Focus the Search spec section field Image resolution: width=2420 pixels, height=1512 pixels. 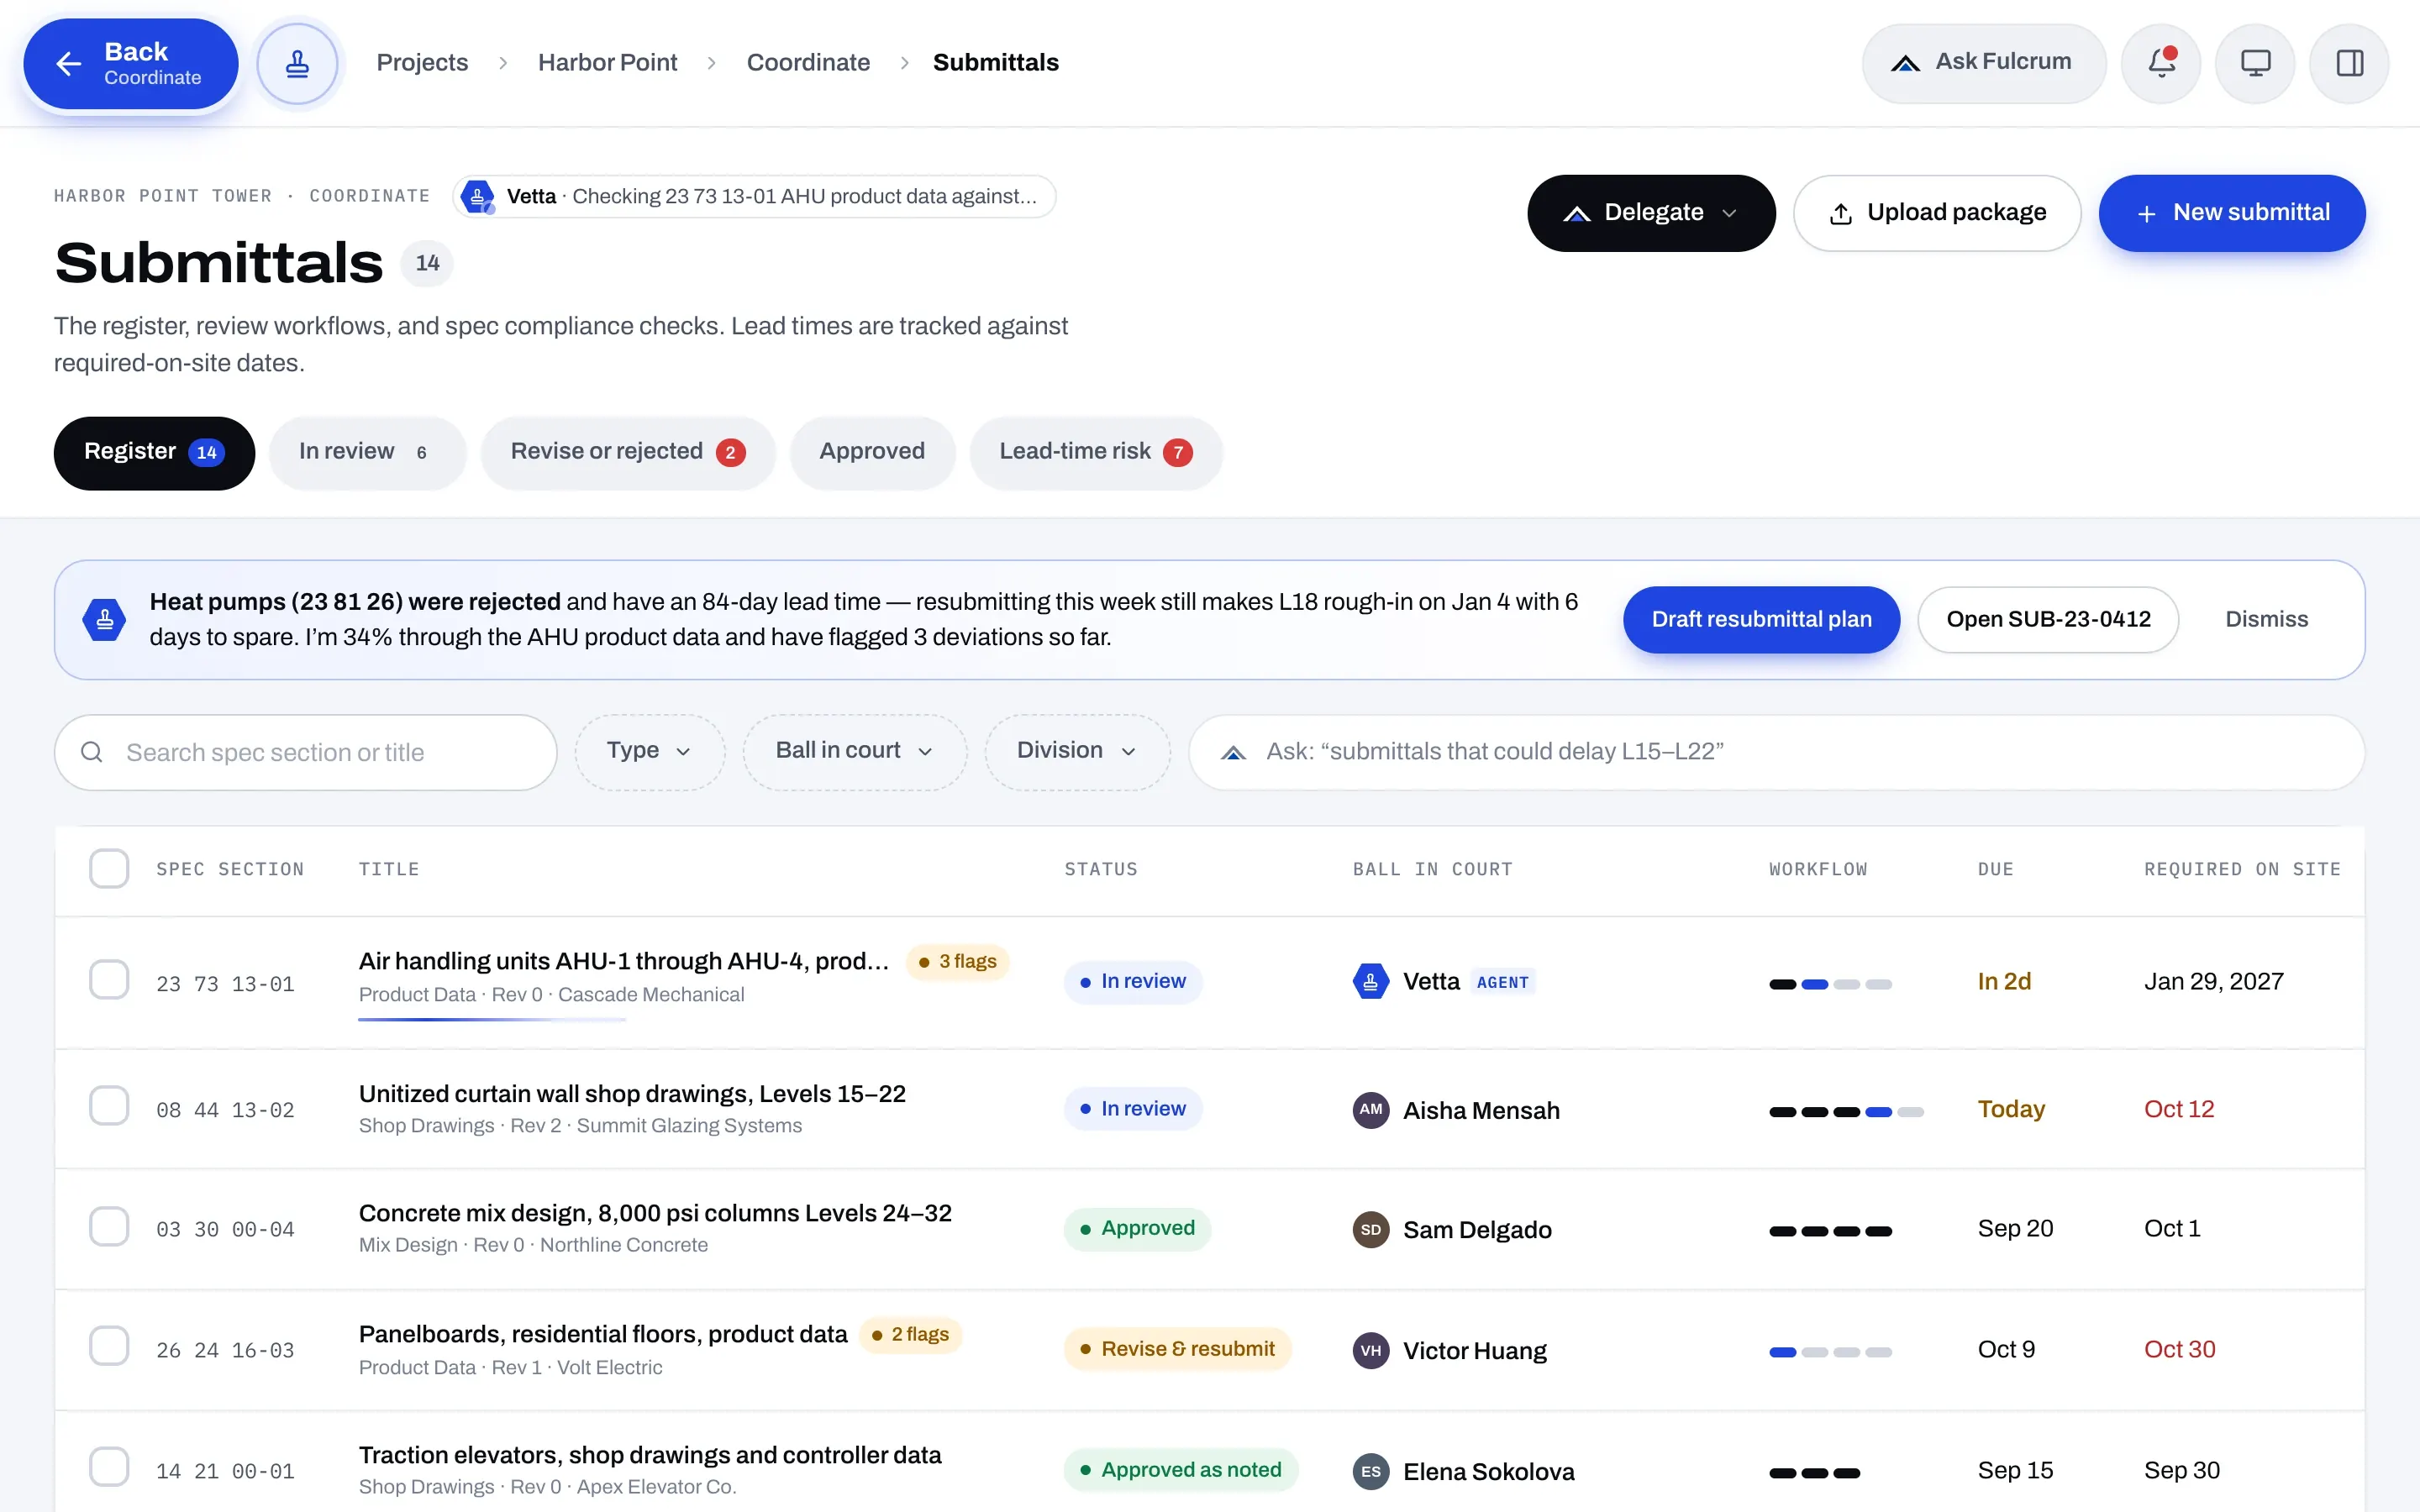point(305,752)
